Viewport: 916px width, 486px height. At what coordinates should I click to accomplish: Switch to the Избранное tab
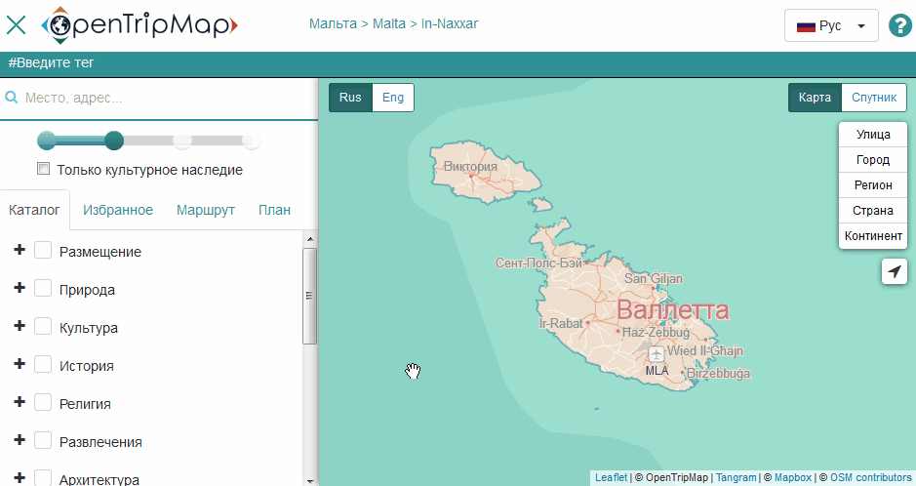[x=118, y=210]
